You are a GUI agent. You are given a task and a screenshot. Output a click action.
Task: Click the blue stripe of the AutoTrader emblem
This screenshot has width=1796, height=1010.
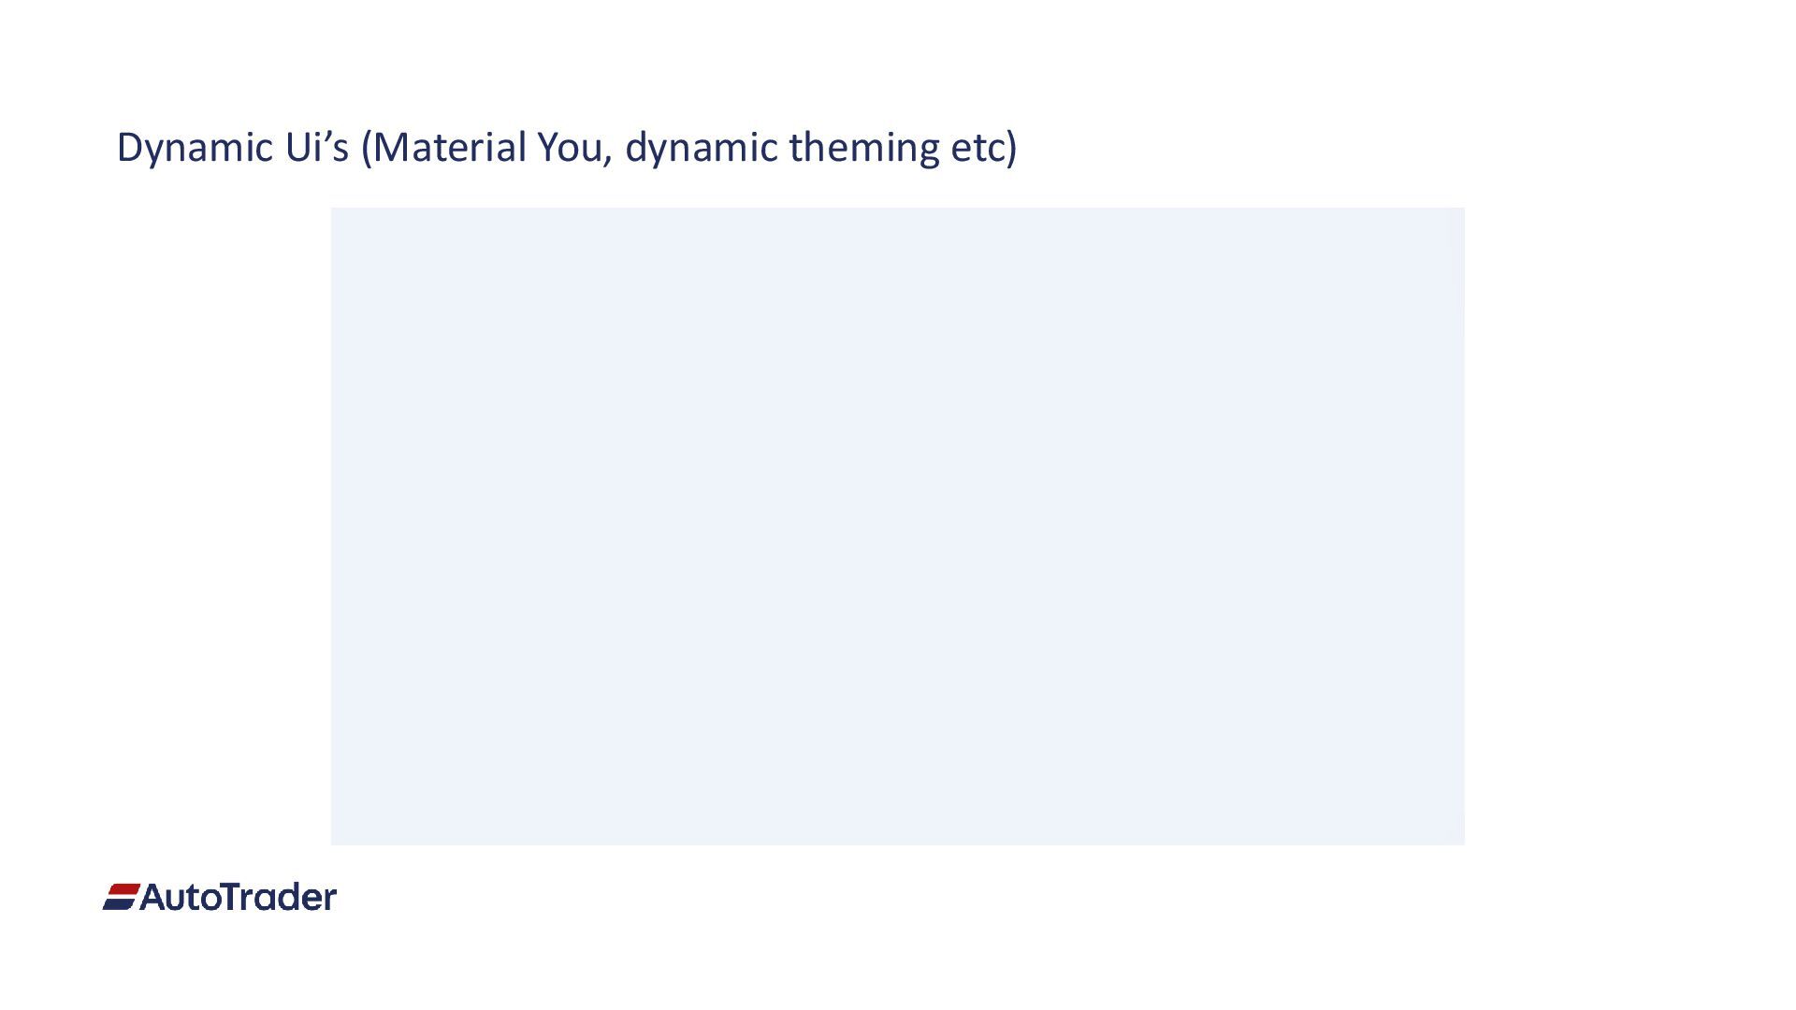[x=119, y=903]
